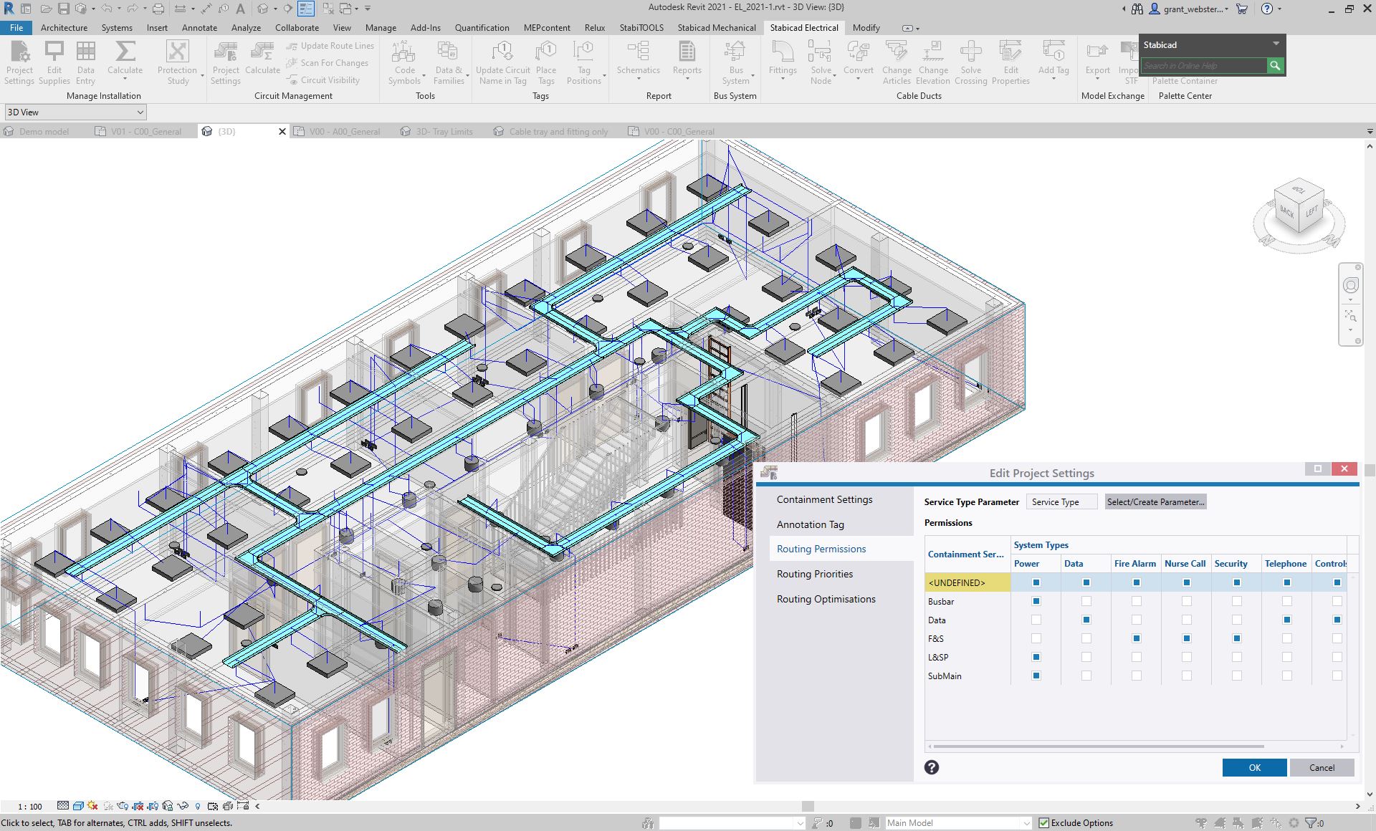The width and height of the screenshot is (1376, 831).
Task: Expand the Stabicad palette dropdown
Action: point(1276,44)
